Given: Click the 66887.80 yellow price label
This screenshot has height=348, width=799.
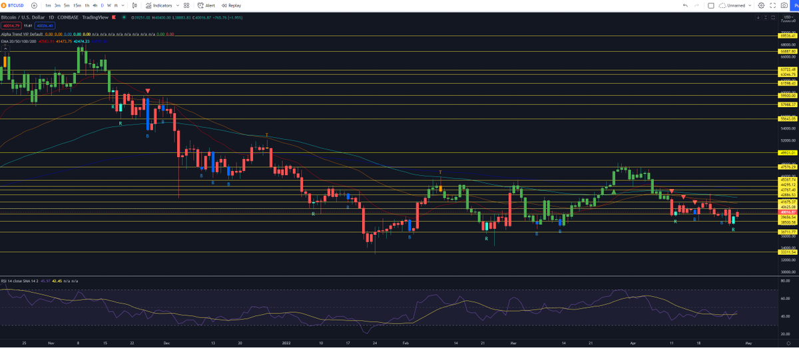Looking at the screenshot, I should click(788, 51).
